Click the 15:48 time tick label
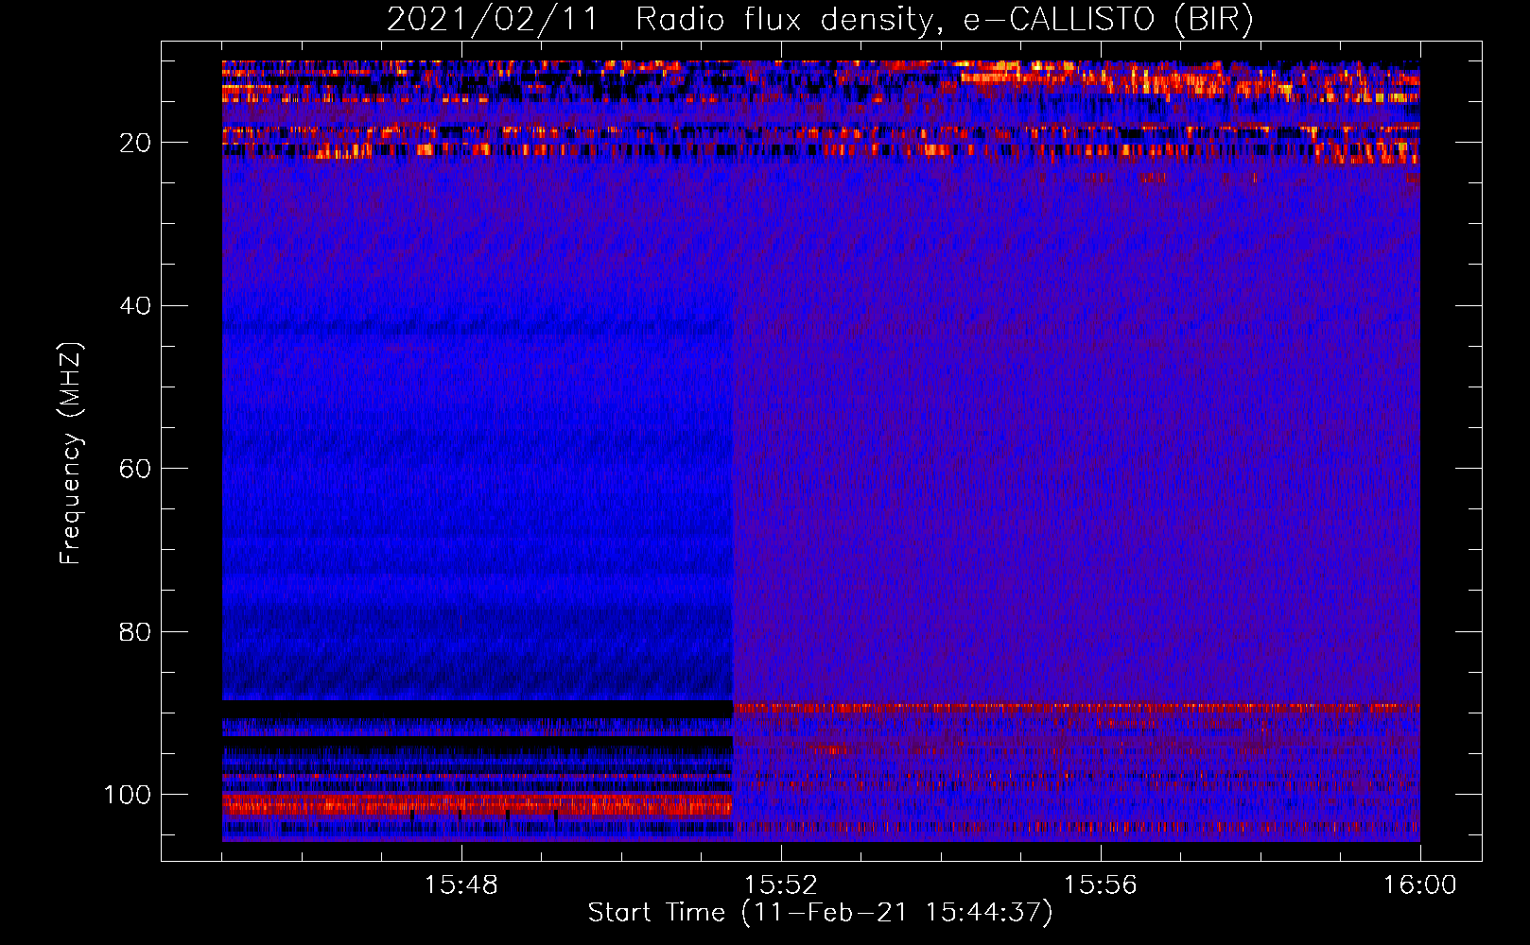 [461, 885]
